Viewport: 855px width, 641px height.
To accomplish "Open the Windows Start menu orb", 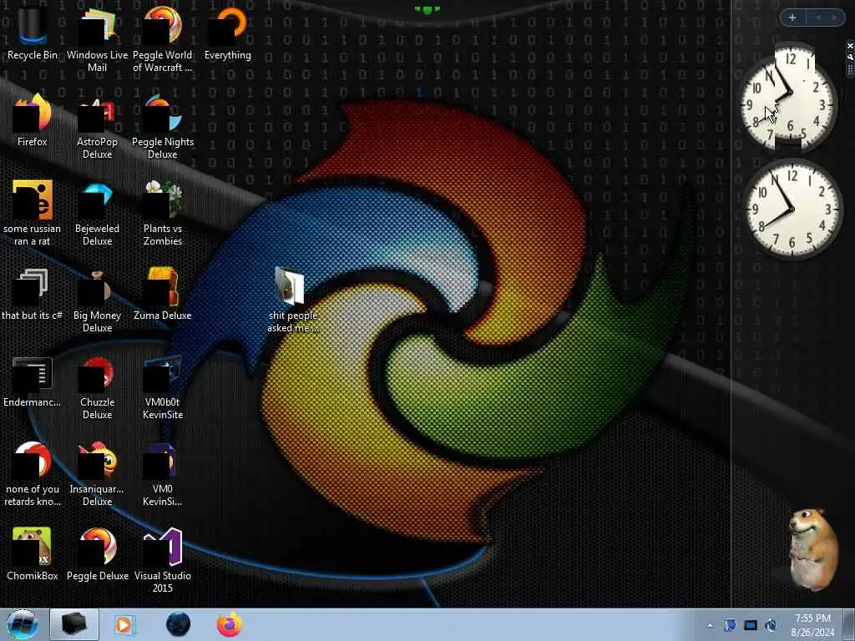I will click(23, 624).
